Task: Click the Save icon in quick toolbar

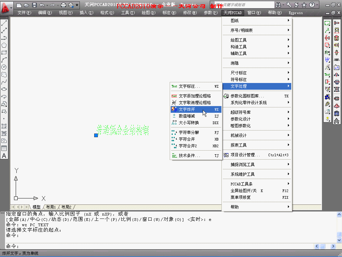Action: point(34,5)
